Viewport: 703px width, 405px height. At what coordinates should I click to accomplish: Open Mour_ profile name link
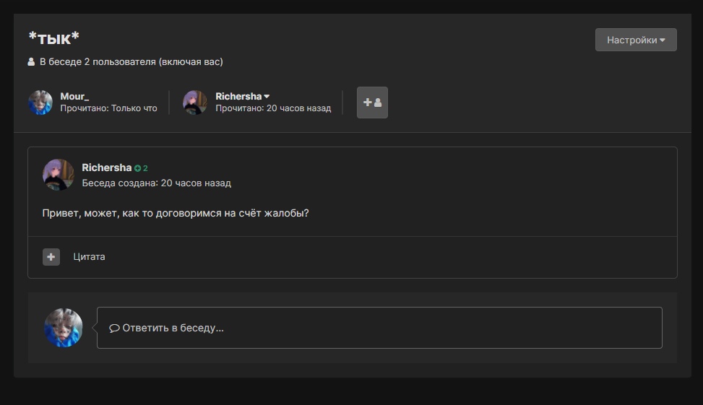pos(74,96)
